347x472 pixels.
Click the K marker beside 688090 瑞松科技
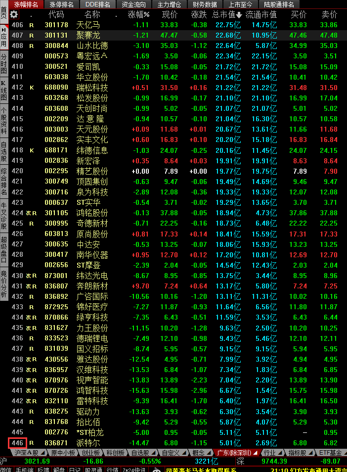point(32,88)
